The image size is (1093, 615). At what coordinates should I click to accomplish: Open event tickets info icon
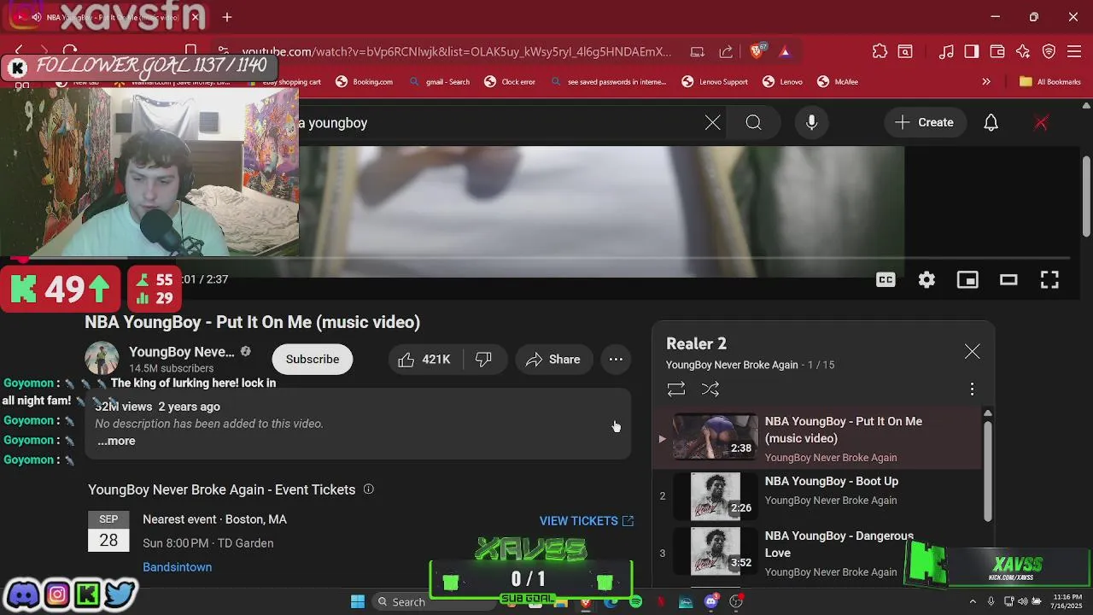click(369, 489)
